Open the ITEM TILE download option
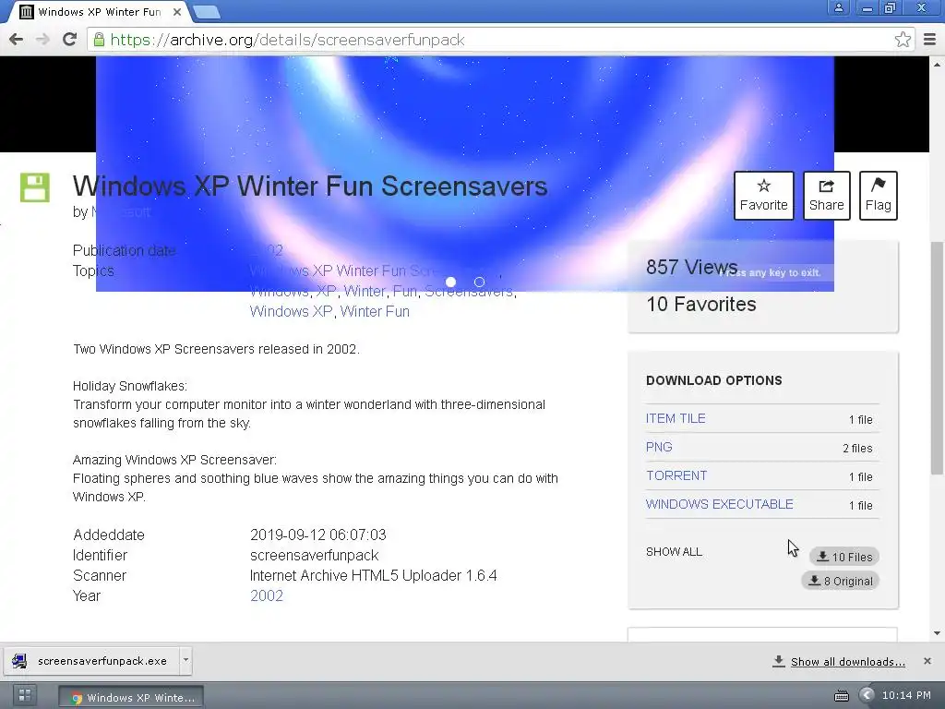 [676, 418]
